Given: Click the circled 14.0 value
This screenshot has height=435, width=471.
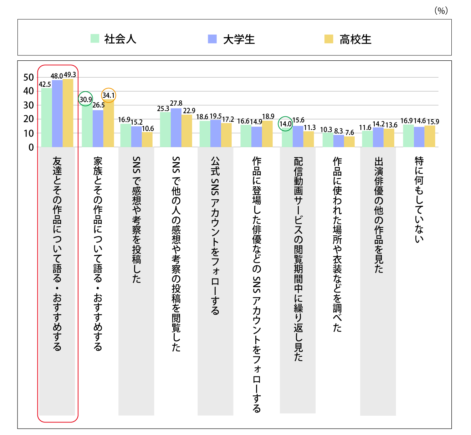Looking at the screenshot, I should coord(286,124).
